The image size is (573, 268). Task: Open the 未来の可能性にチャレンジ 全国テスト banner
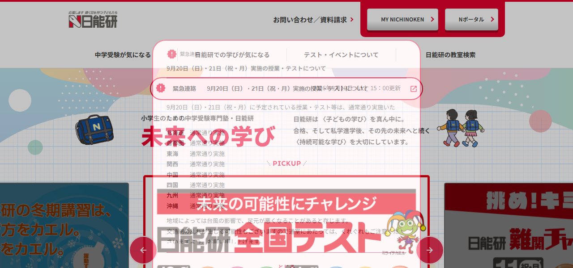tap(286, 222)
